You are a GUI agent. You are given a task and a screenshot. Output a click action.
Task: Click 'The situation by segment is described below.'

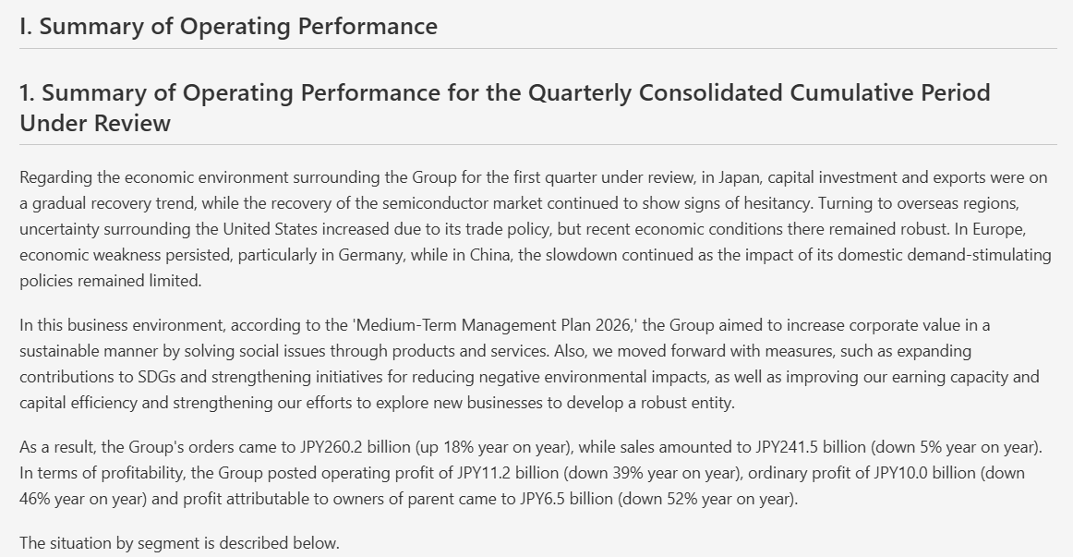point(179,543)
